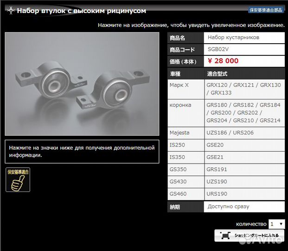Click the 'Нажмите на изображение' hint text
288x251 pixels.
191,25
